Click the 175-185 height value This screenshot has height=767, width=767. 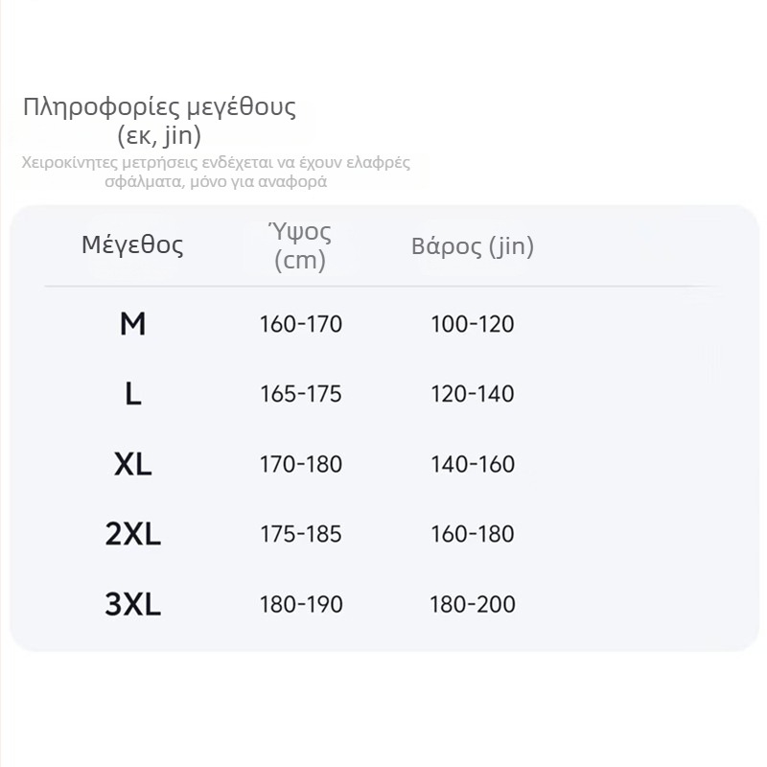coord(300,534)
